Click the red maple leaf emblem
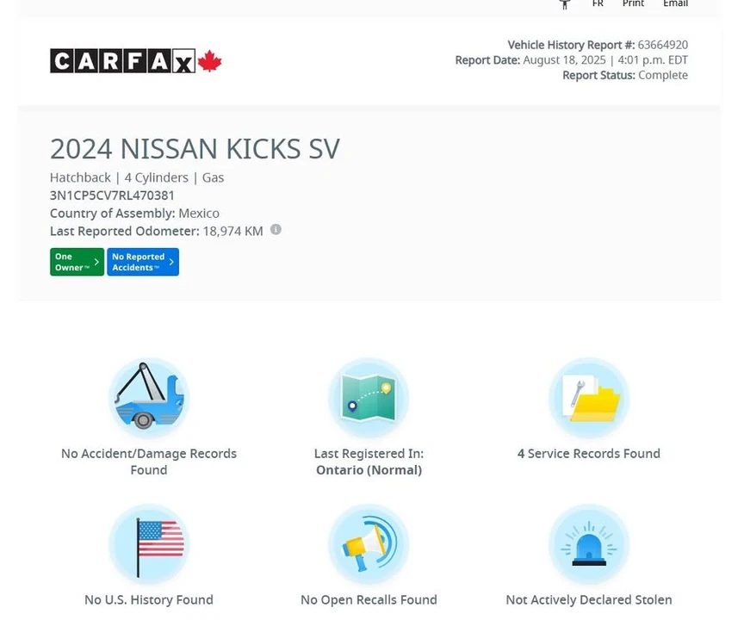The height and width of the screenshot is (620, 744). coord(210,61)
